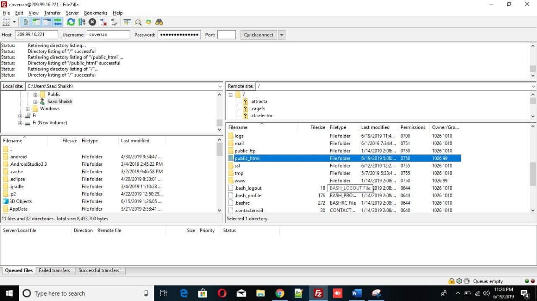
Task: Open the directory listing filters dialog
Action: click(x=127, y=22)
